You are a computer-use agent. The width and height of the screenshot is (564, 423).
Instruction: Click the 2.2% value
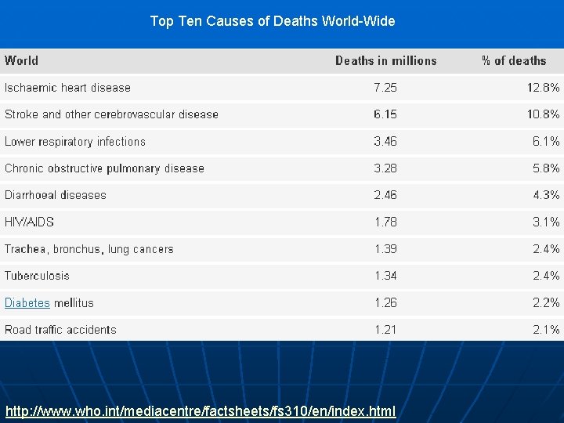[x=546, y=303]
